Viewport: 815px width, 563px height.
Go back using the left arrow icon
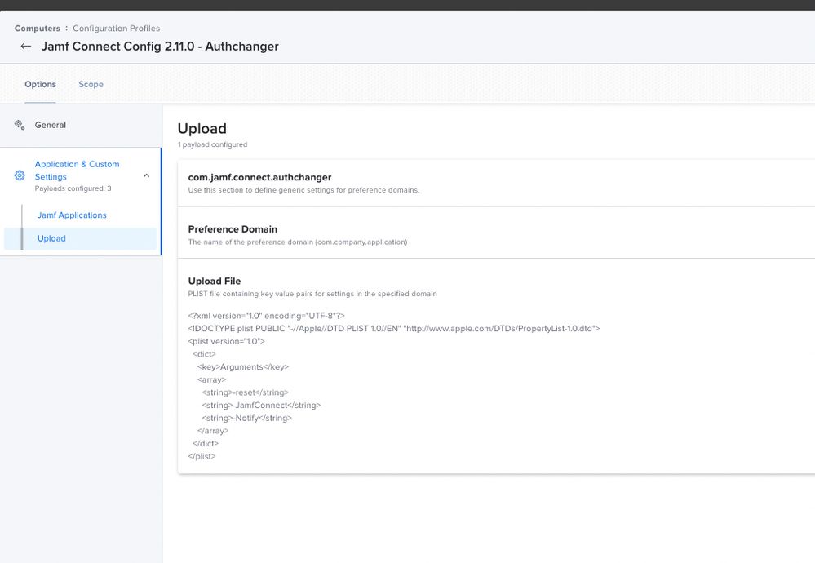click(25, 47)
